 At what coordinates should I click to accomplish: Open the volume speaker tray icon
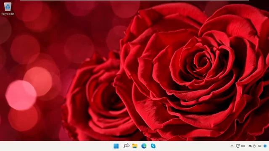coord(243,146)
